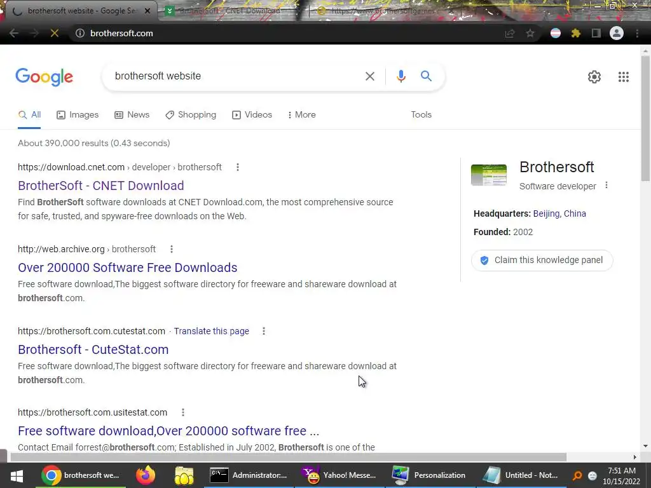
Task: Open Over 200000 Software Free Downloads link
Action: pyautogui.click(x=127, y=268)
